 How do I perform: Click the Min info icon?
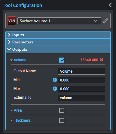tap(55, 80)
